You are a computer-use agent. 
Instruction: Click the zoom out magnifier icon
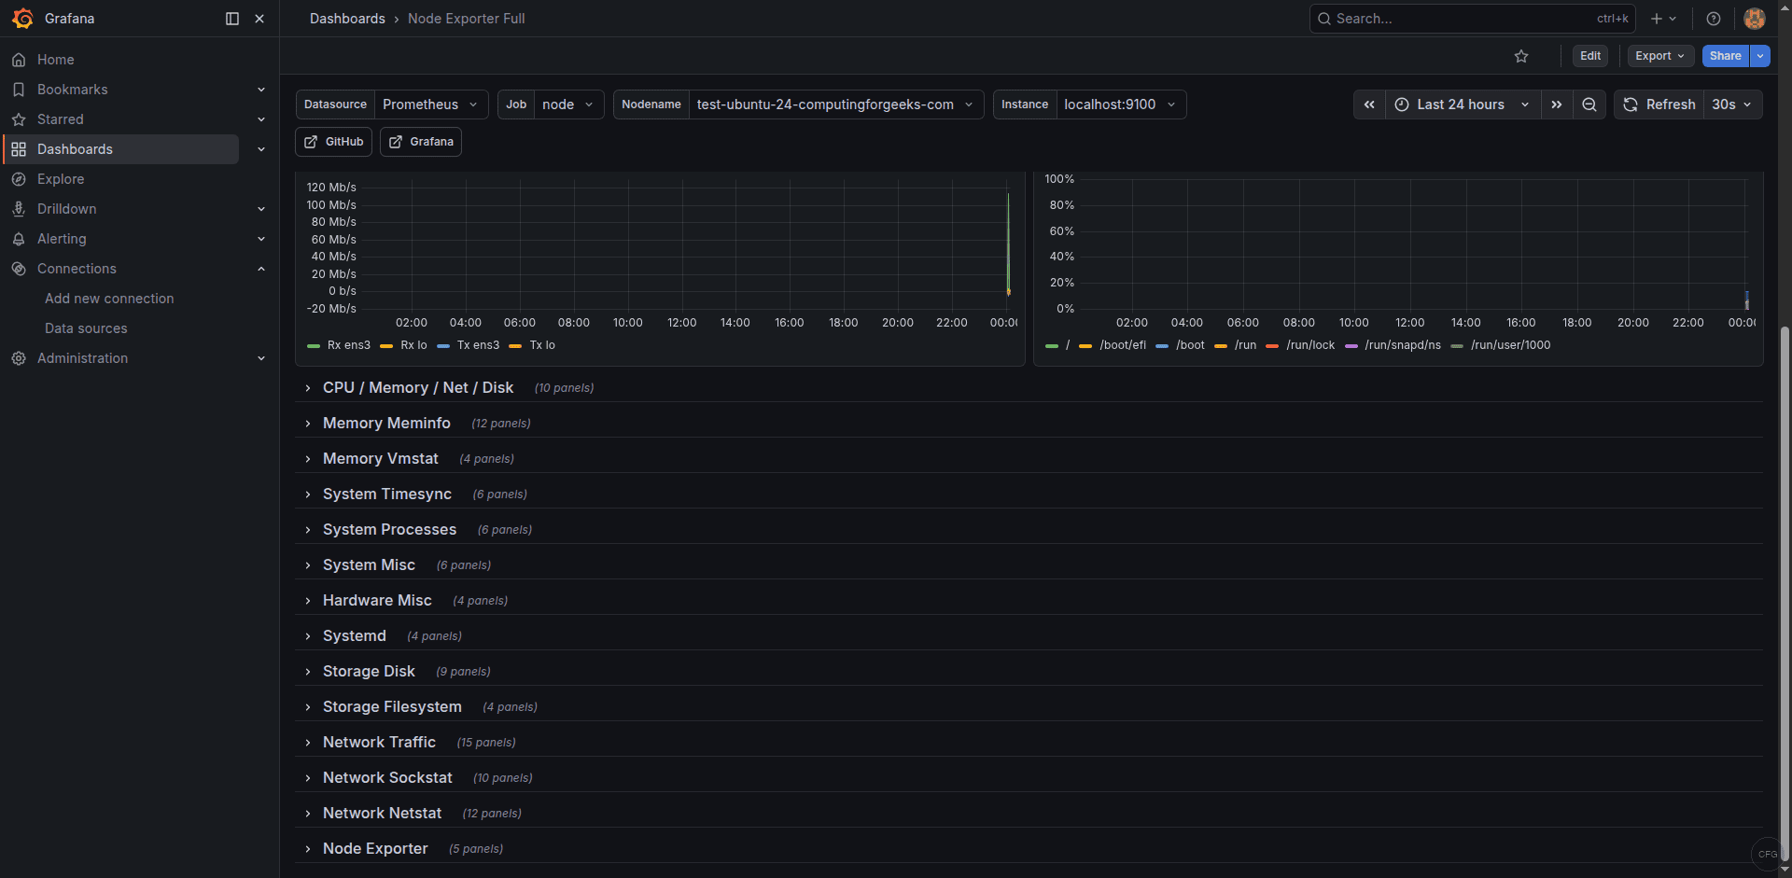click(1589, 105)
